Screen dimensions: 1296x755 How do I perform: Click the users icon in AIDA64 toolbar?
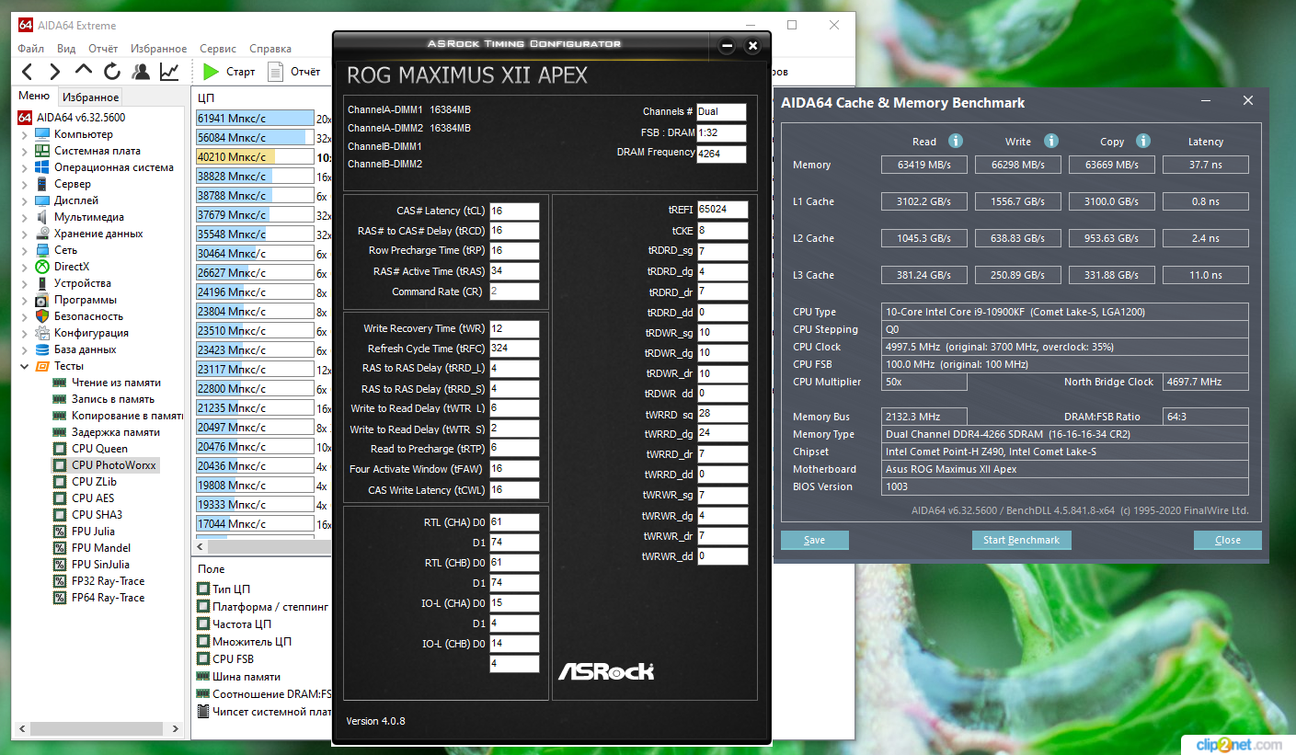coord(141,72)
